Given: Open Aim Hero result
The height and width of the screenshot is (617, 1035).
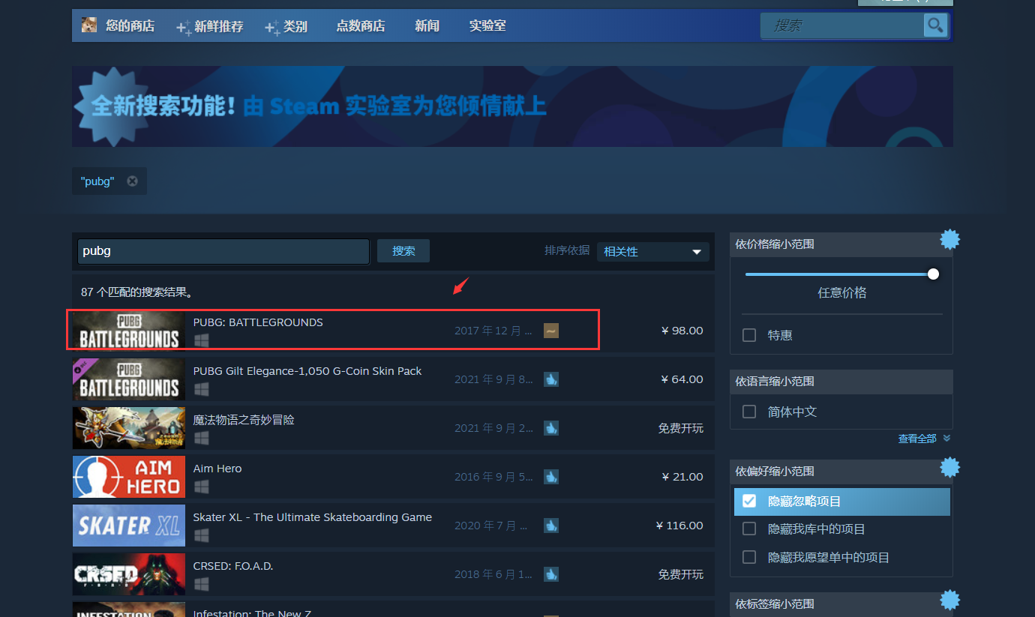Looking at the screenshot, I should (x=217, y=469).
